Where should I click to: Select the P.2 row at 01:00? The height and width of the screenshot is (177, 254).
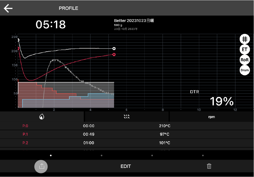(x=127, y=143)
